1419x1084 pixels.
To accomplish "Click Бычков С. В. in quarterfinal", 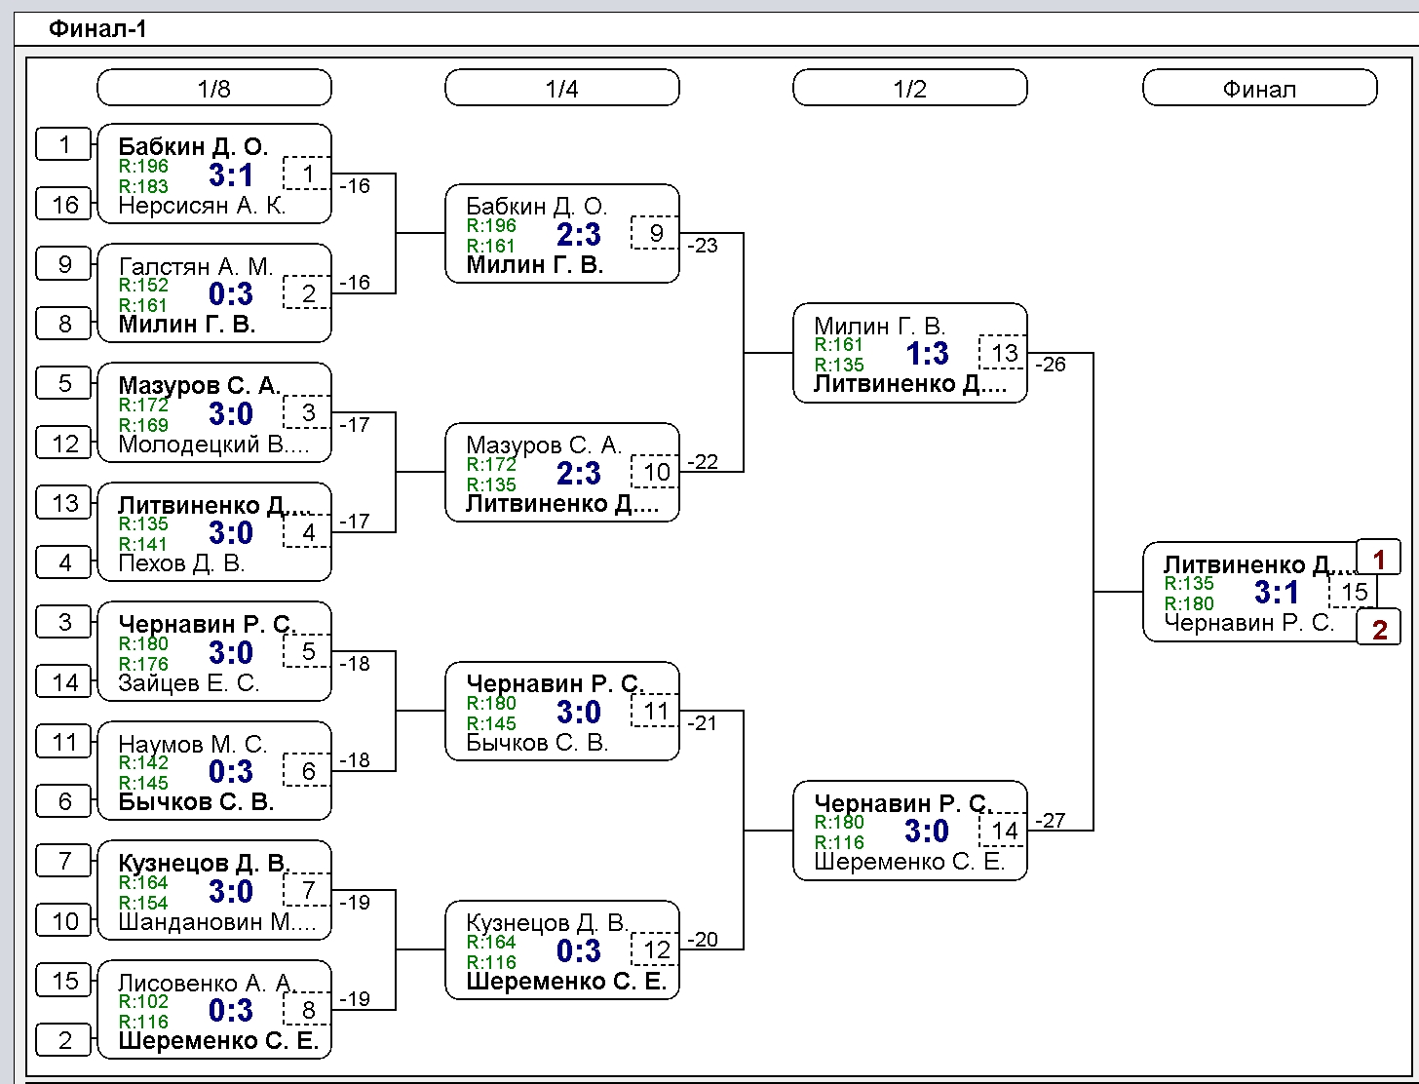I will pyautogui.click(x=537, y=743).
